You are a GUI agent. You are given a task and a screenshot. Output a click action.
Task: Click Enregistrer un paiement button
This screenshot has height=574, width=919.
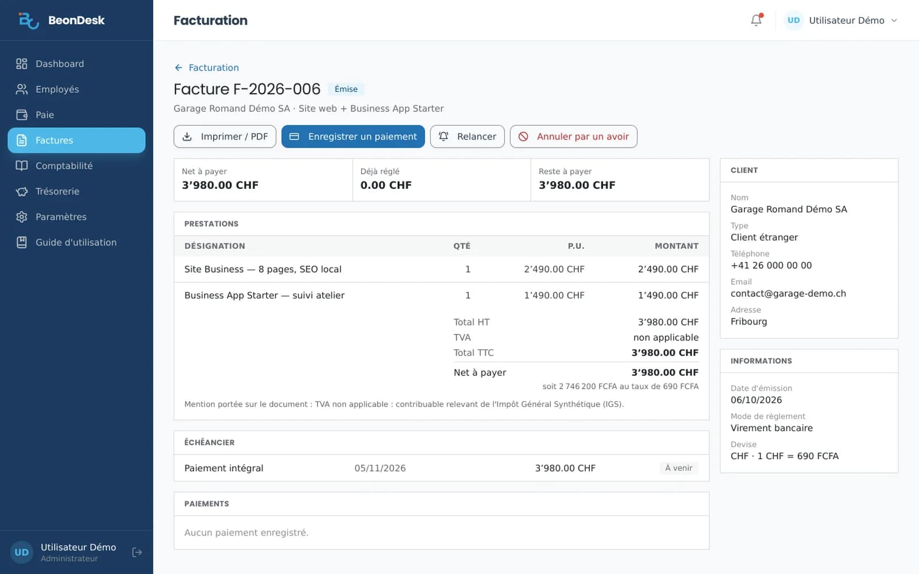coord(353,137)
